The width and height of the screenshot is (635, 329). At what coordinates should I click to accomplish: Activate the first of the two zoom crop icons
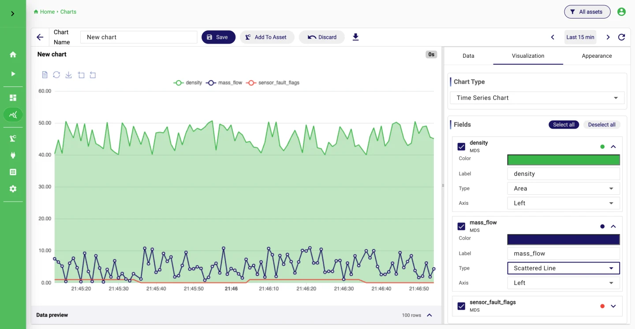(x=81, y=75)
